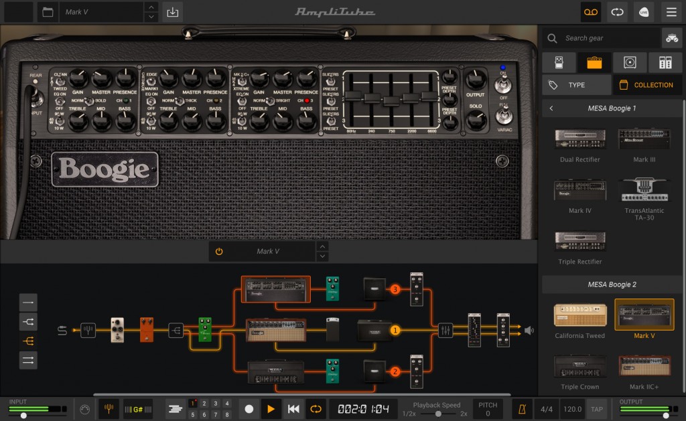The width and height of the screenshot is (686, 421).
Task: Select the three-way split routing icon
Action: pyautogui.click(x=28, y=341)
